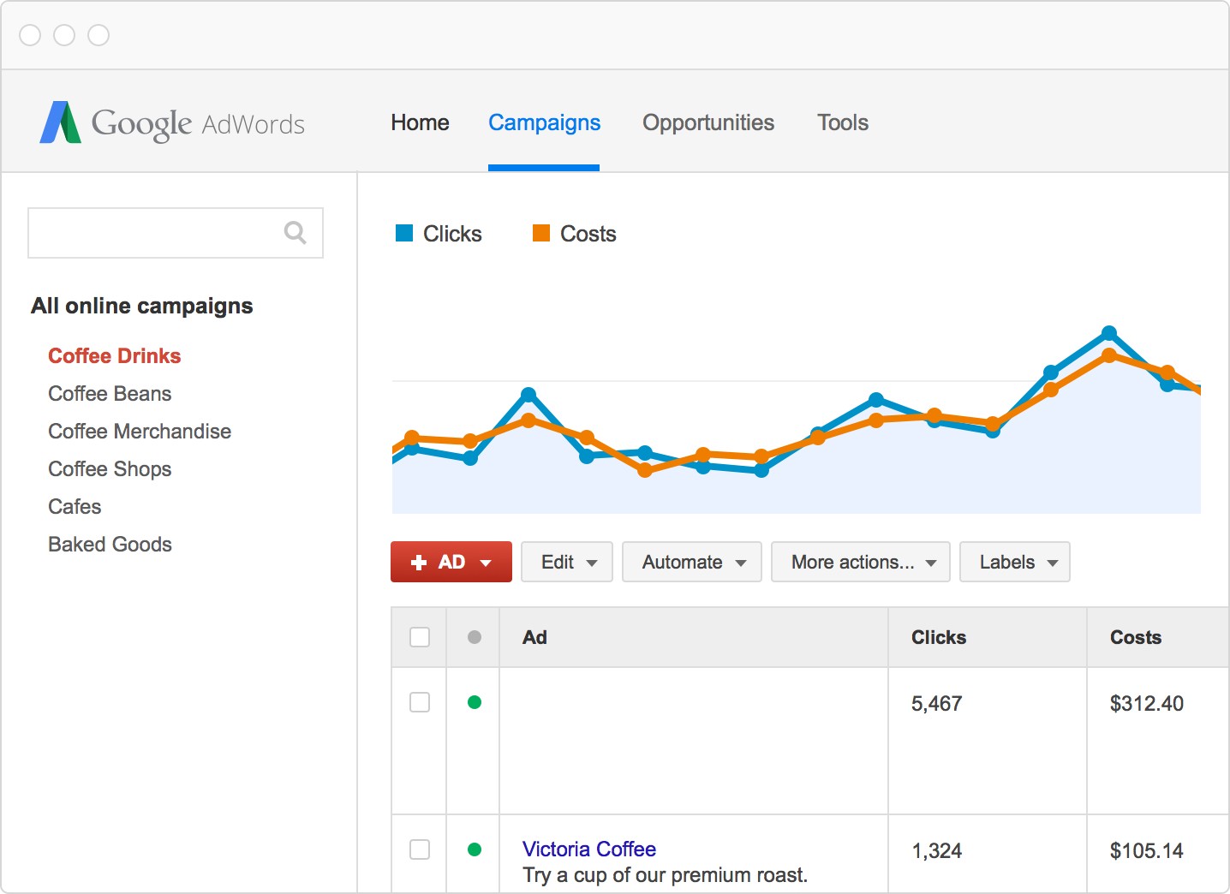Click the blue Clicks legend square
The height and width of the screenshot is (894, 1230).
tap(404, 233)
